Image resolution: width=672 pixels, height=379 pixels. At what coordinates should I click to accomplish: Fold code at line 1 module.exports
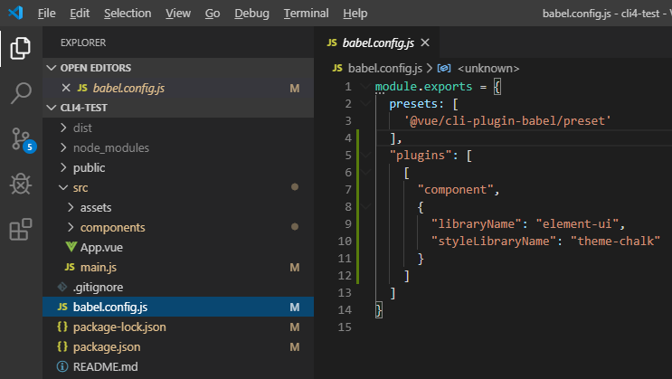(x=365, y=87)
